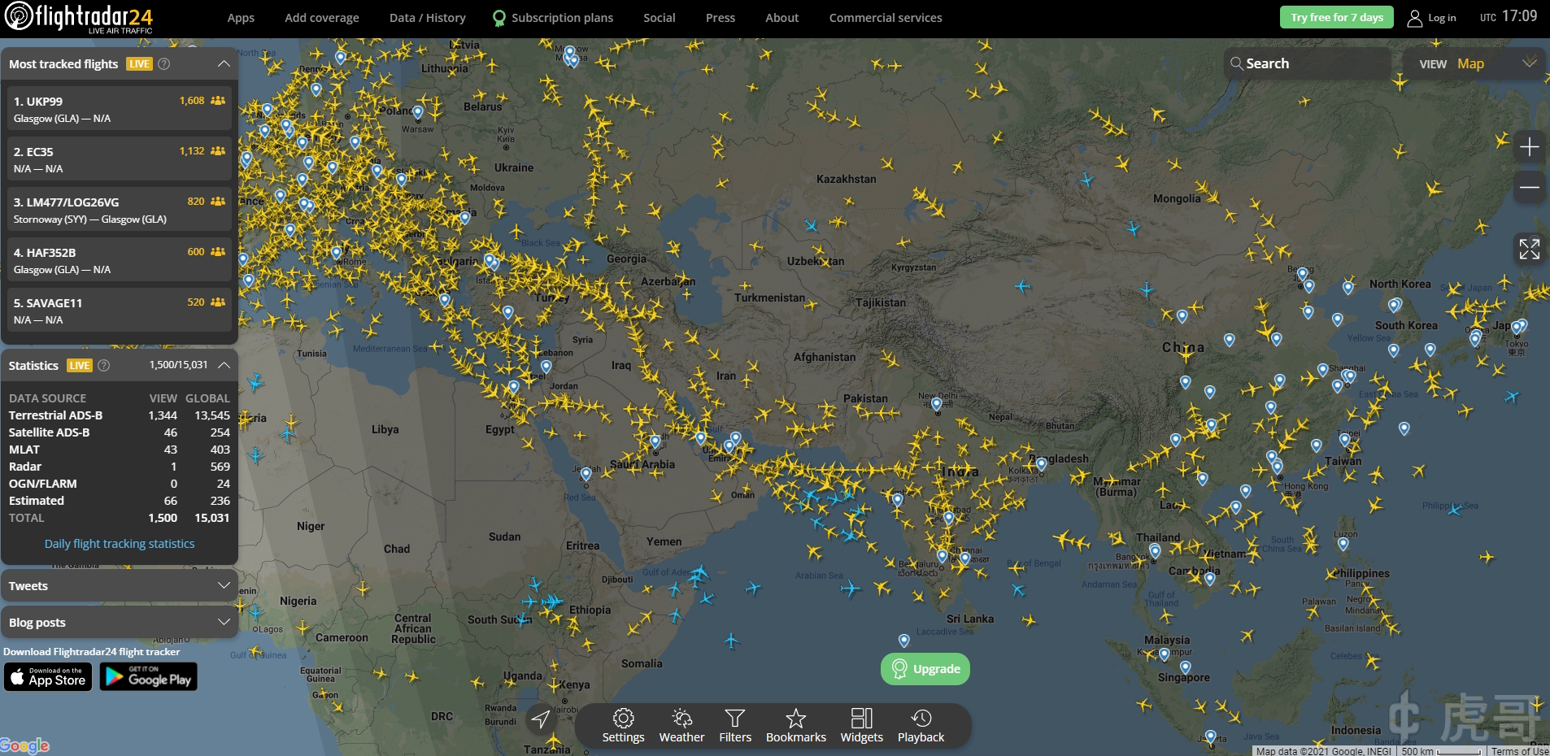The height and width of the screenshot is (756, 1550).
Task: Start Playback history mode
Action: coord(921,725)
